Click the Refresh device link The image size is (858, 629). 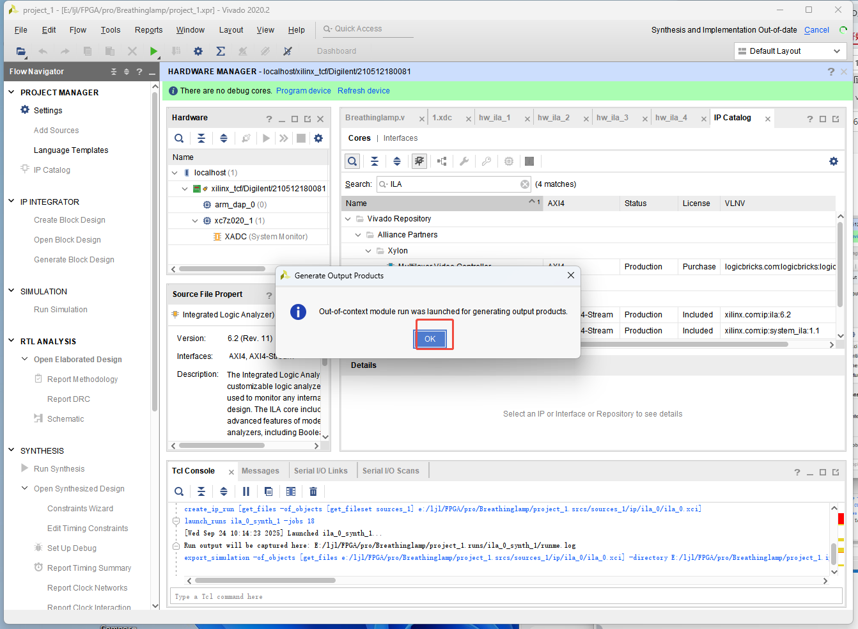click(364, 91)
